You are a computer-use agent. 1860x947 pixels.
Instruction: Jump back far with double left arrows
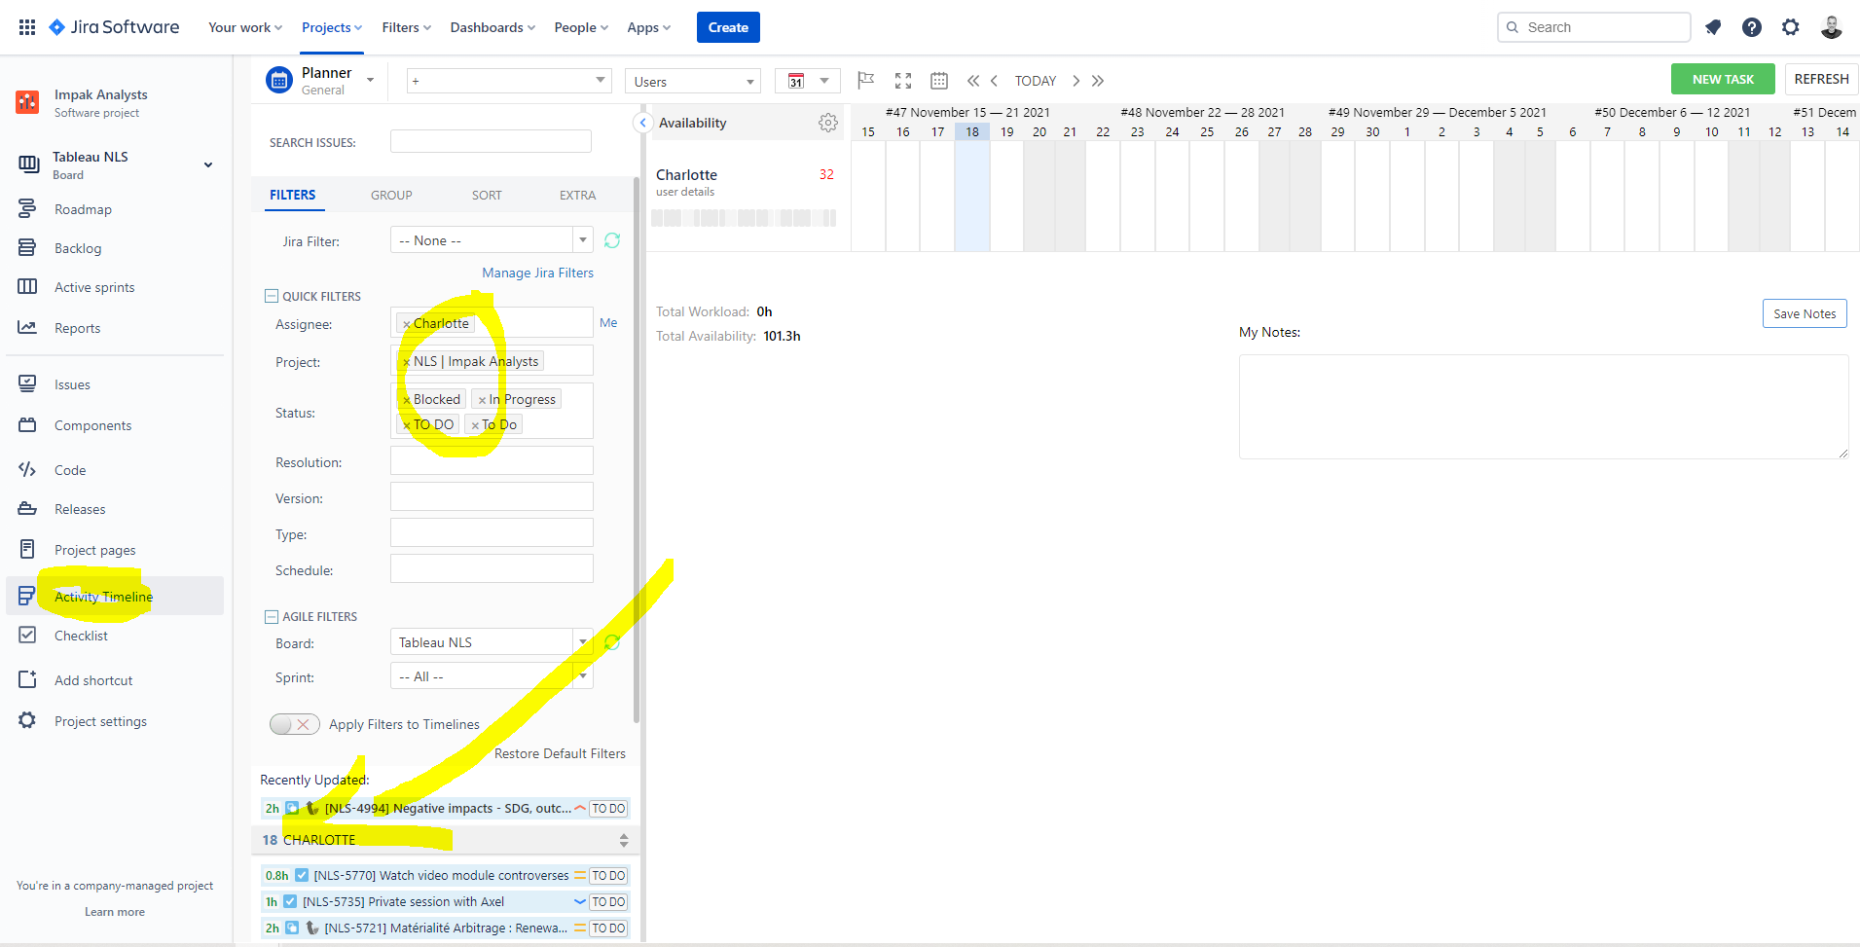[973, 81]
